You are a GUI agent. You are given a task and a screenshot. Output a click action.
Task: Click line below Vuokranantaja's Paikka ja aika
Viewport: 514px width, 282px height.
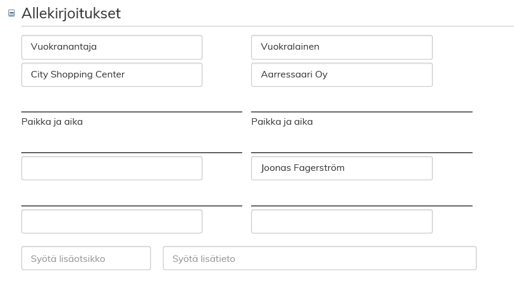pos(131,153)
